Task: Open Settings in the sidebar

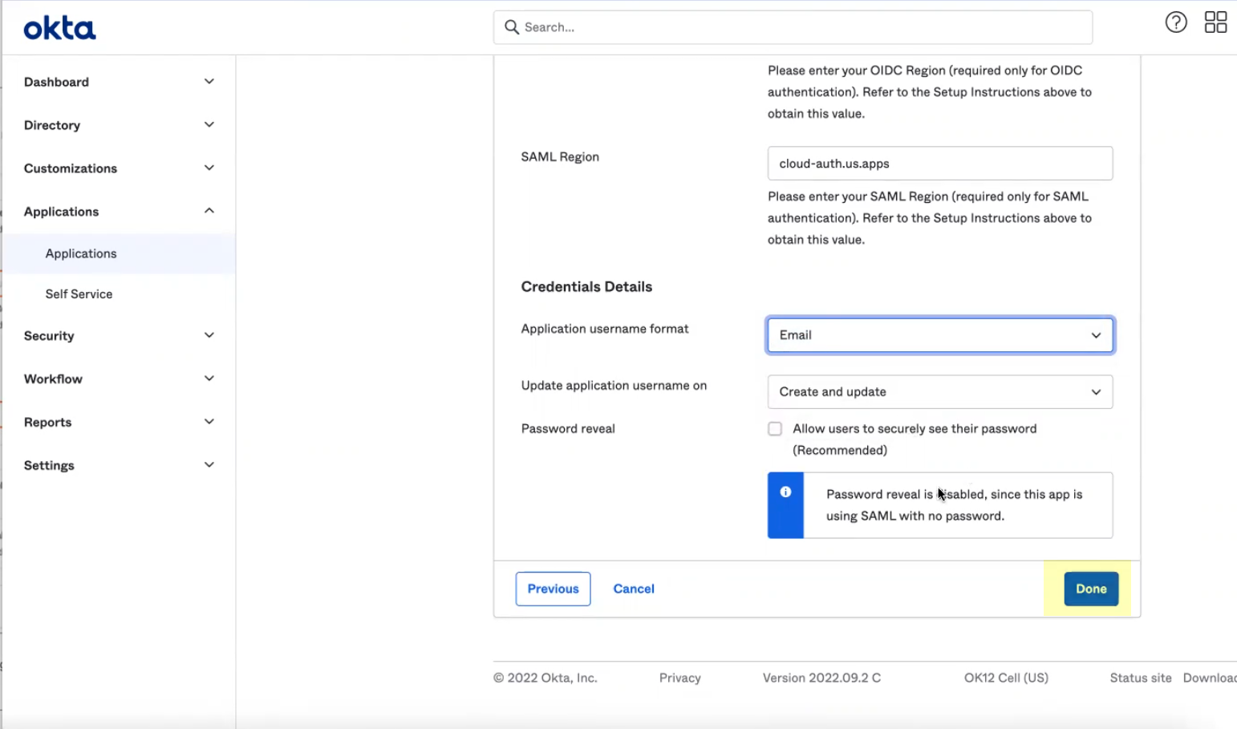Action: pyautogui.click(x=49, y=466)
